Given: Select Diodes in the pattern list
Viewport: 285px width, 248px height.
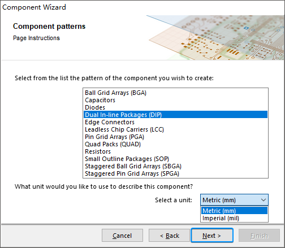Looking at the screenshot, I should (175, 107).
